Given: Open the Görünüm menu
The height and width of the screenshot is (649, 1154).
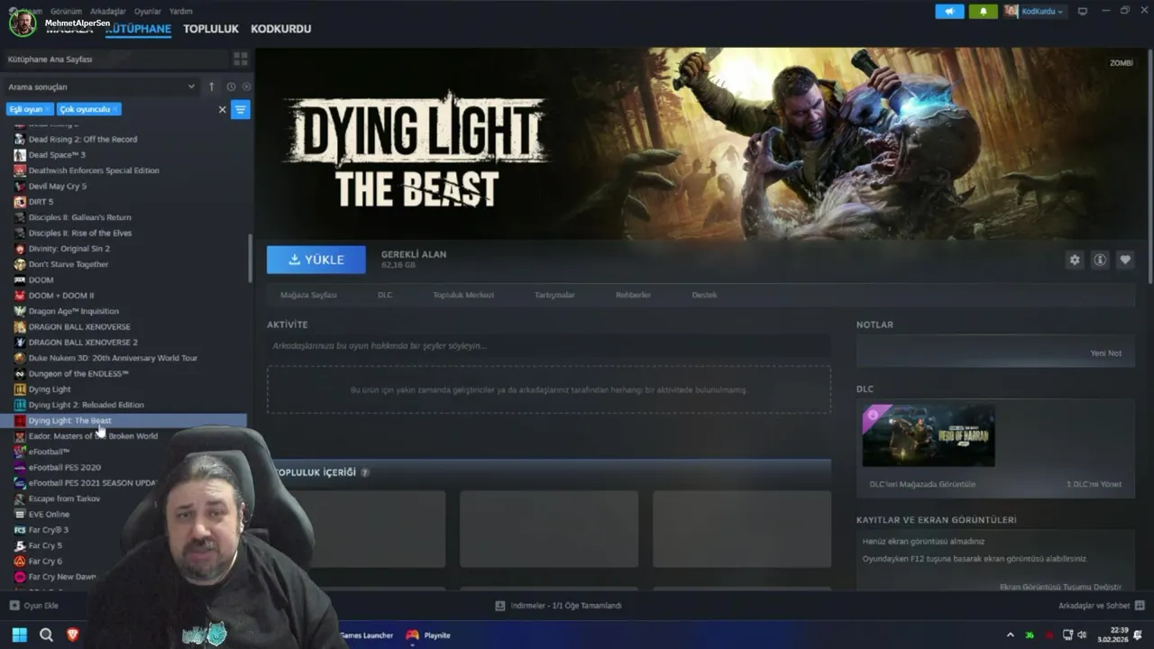Looking at the screenshot, I should [66, 12].
